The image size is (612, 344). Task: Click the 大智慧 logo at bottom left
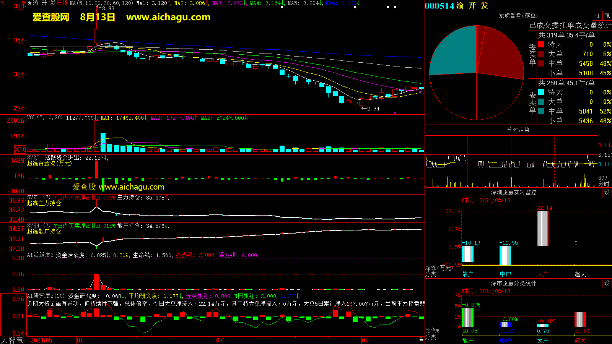(x=12, y=340)
